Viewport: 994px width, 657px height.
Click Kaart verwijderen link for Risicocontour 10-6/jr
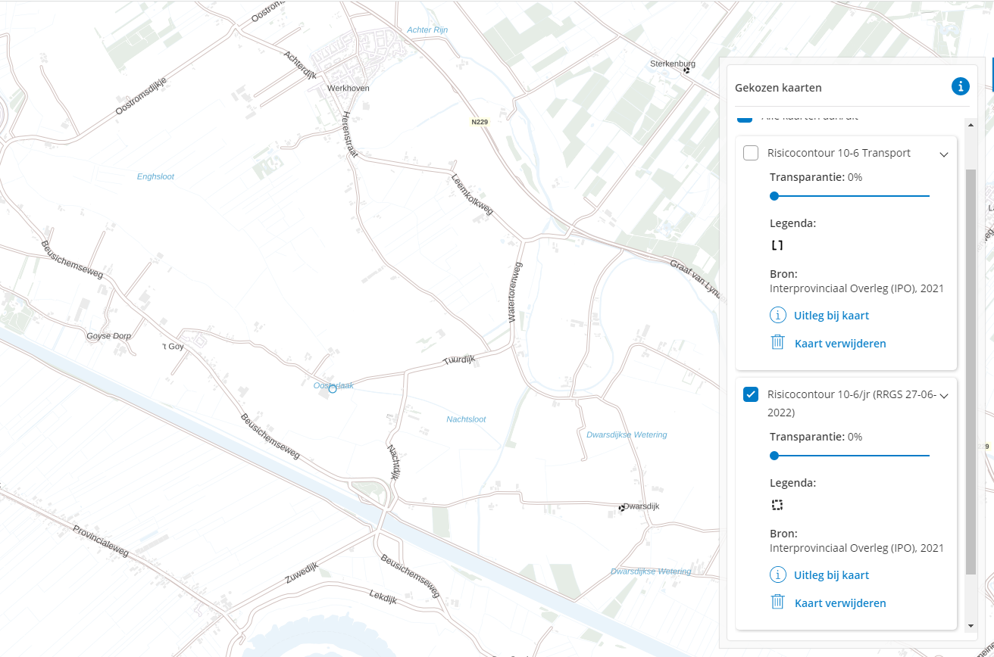click(840, 603)
